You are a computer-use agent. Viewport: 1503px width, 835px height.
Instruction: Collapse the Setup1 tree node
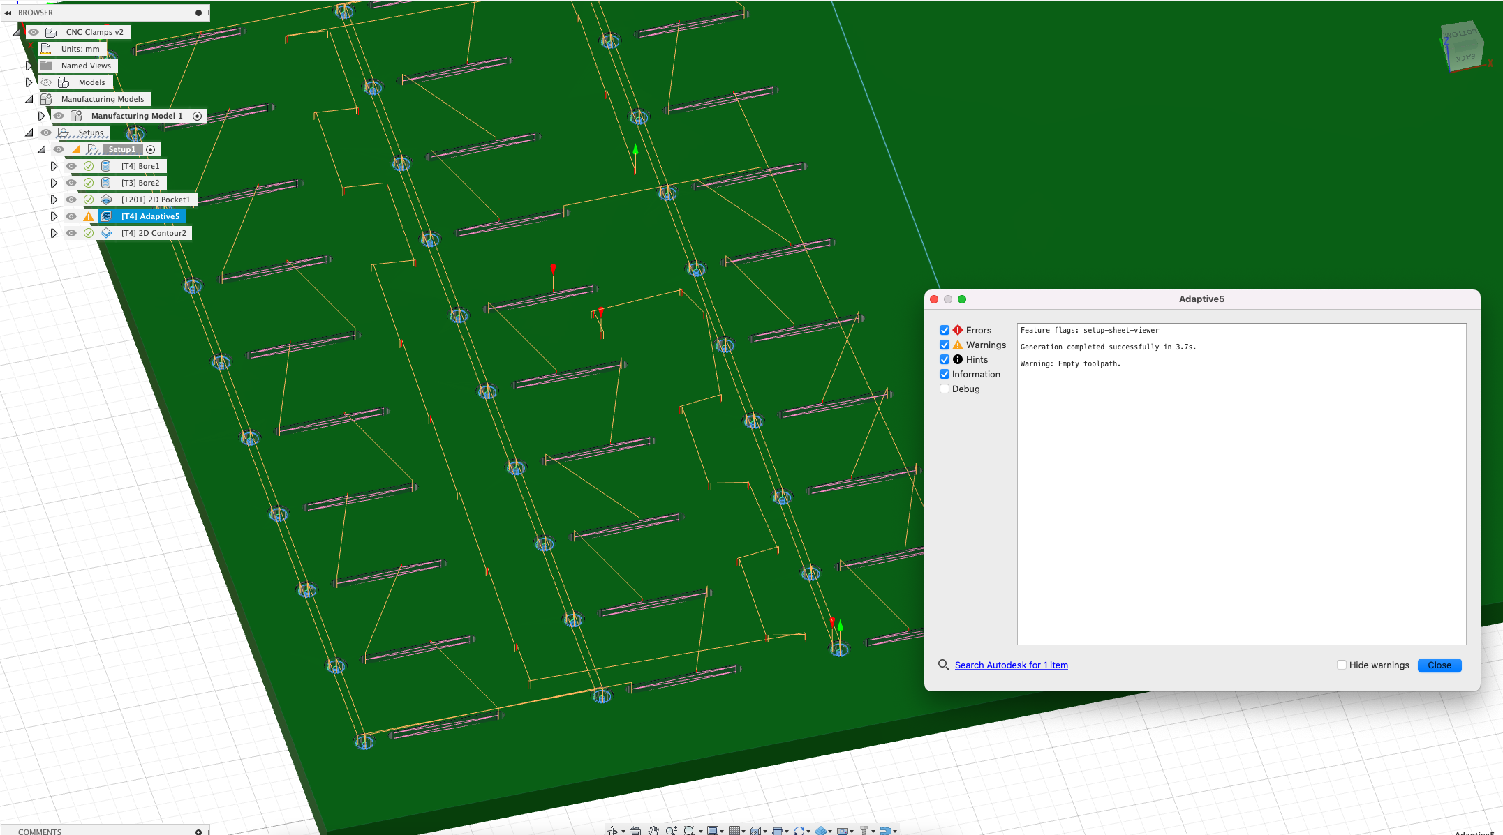click(x=42, y=149)
